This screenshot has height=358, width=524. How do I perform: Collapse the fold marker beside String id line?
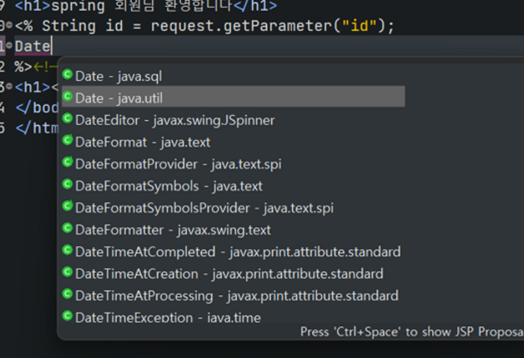9,25
